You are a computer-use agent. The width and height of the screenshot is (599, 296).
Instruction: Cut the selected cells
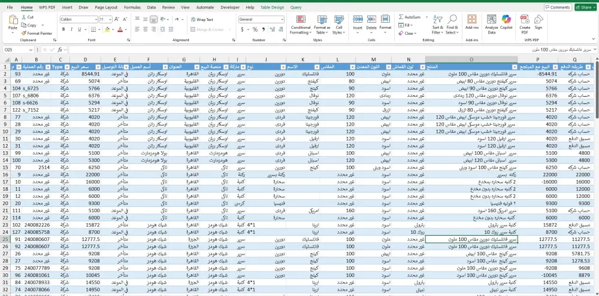28,17
